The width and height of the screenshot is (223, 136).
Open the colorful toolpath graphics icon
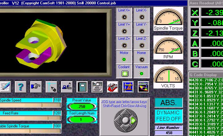tap(143, 87)
